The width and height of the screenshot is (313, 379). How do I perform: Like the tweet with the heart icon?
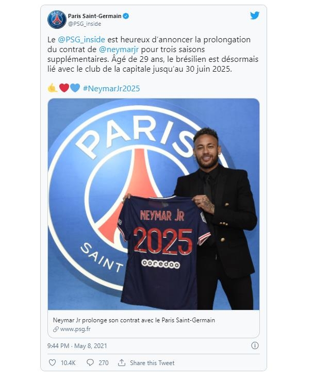[52, 362]
